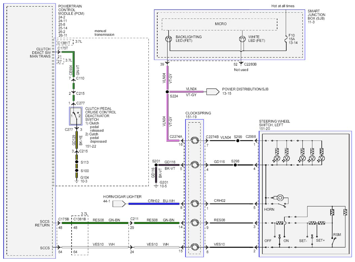Select the "SCCS RETURN" pin label

(x=42, y=223)
